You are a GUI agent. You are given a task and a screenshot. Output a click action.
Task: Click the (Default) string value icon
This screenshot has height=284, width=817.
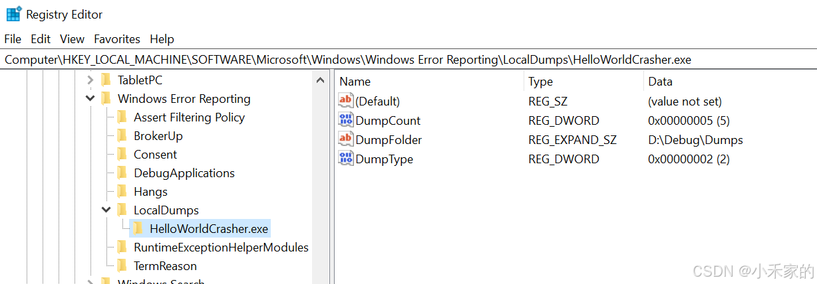click(346, 101)
